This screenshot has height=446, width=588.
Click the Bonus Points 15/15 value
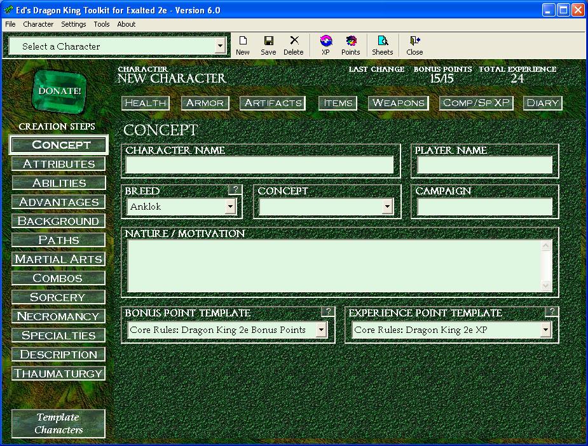click(442, 78)
